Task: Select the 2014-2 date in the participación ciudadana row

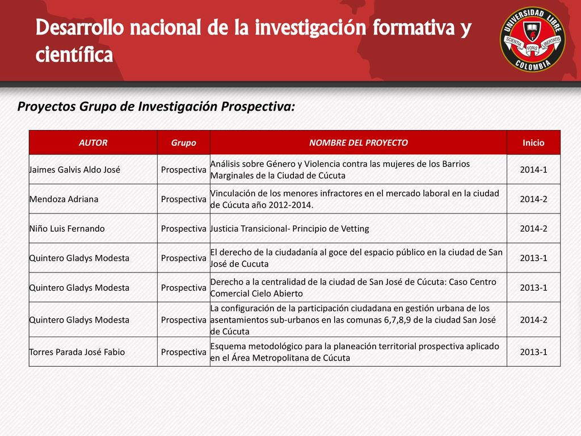Action: pyautogui.click(x=533, y=320)
